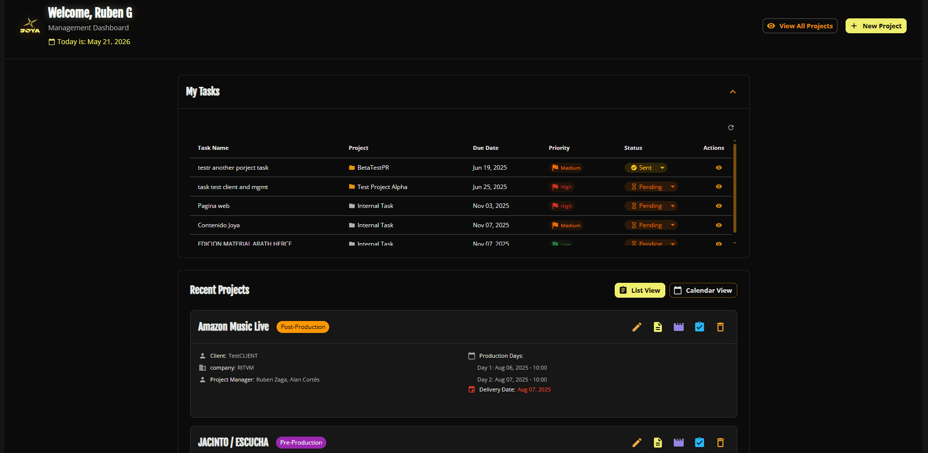Click View All Projects button
The width and height of the screenshot is (928, 453).
pyautogui.click(x=800, y=26)
